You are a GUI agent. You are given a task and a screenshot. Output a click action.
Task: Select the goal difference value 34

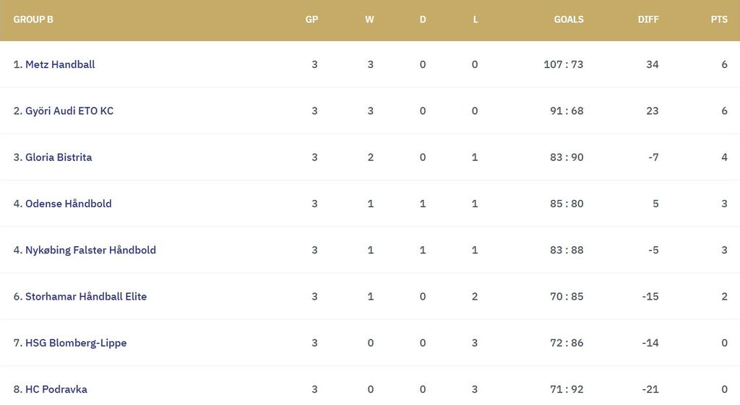[653, 64]
